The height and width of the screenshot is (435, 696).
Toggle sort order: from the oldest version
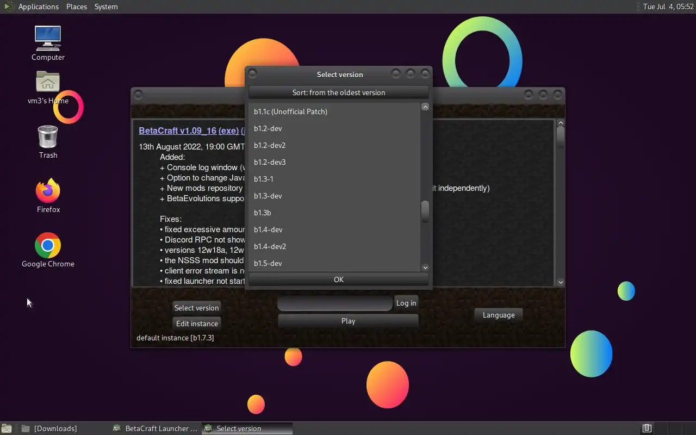click(339, 92)
